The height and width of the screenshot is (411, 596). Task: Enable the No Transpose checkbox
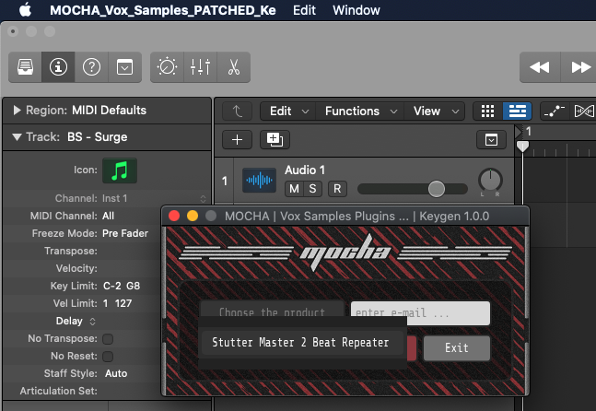pyautogui.click(x=108, y=339)
